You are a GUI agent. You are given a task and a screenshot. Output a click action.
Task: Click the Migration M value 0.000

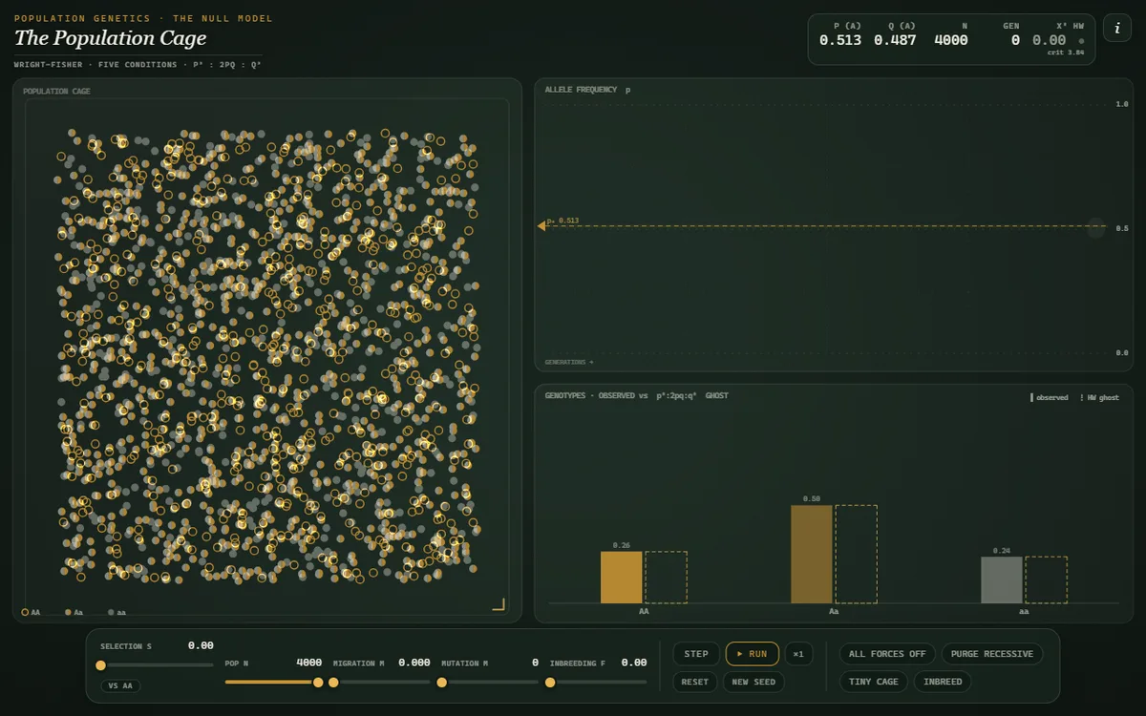point(414,662)
